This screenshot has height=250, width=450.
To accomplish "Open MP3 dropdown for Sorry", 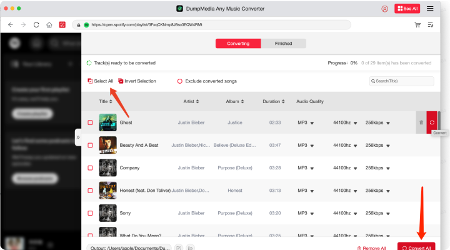I will pos(306,213).
